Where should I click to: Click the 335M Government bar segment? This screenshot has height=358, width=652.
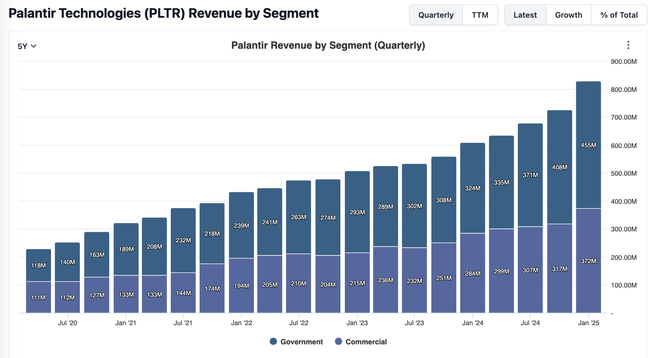tap(502, 182)
